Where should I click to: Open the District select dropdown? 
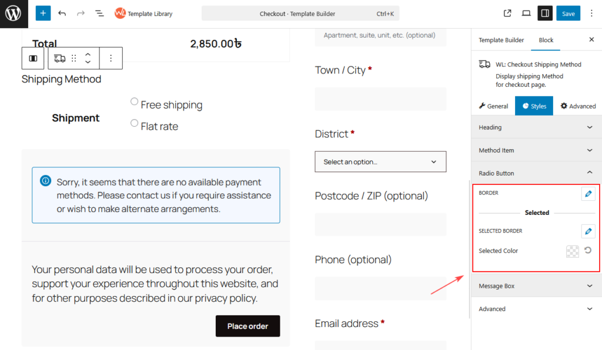380,161
